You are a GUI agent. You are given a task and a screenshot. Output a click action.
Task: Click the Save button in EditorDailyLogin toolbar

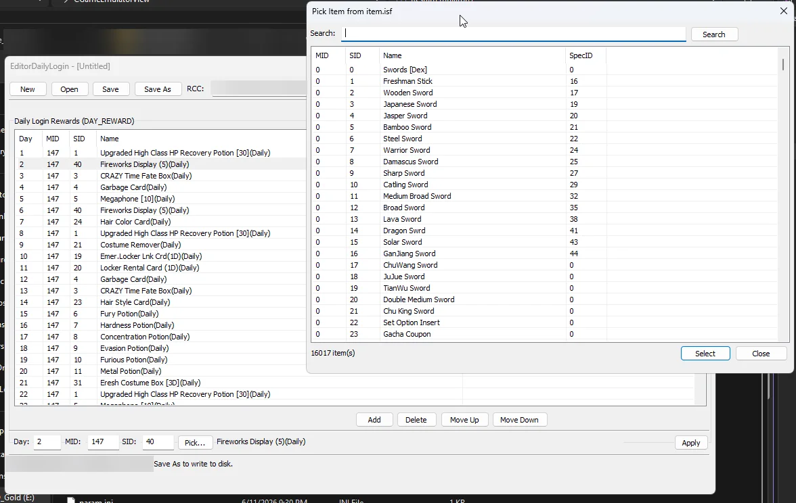[111, 89]
